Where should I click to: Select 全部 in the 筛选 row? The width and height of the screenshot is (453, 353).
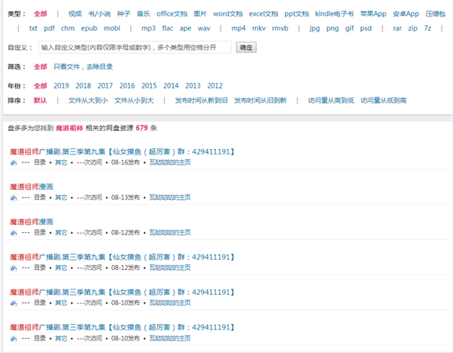click(x=41, y=67)
